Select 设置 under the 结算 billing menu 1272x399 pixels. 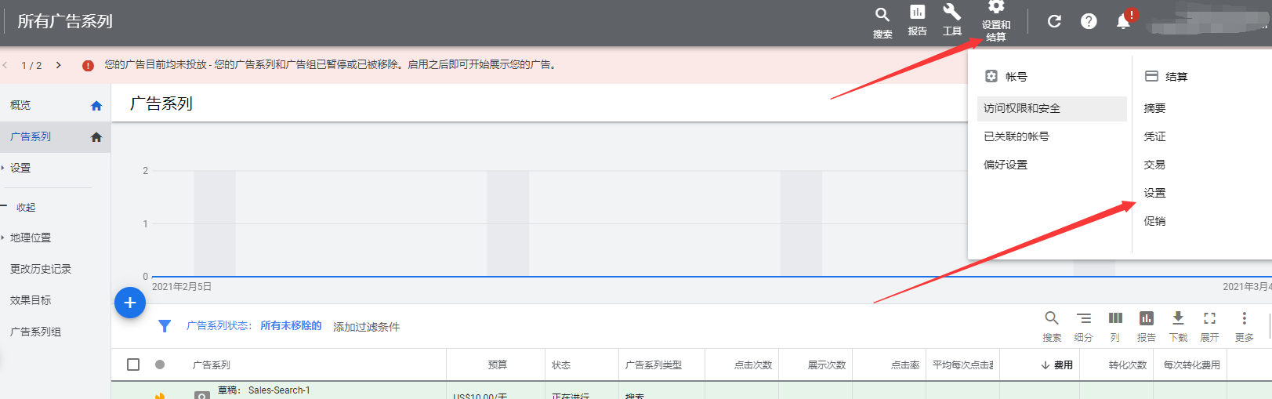[1154, 193]
